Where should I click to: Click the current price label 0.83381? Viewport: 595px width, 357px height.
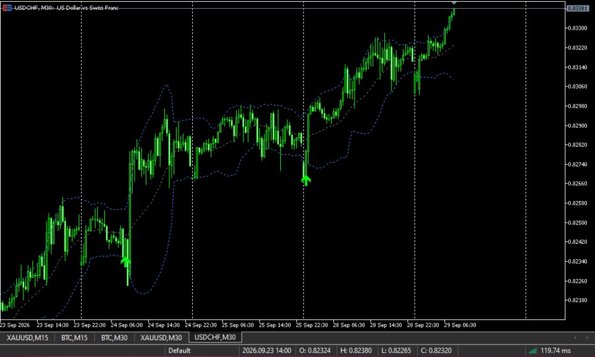click(x=578, y=8)
